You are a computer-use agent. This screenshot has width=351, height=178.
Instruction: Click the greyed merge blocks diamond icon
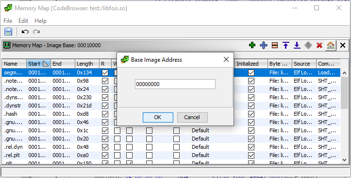(x=308, y=45)
